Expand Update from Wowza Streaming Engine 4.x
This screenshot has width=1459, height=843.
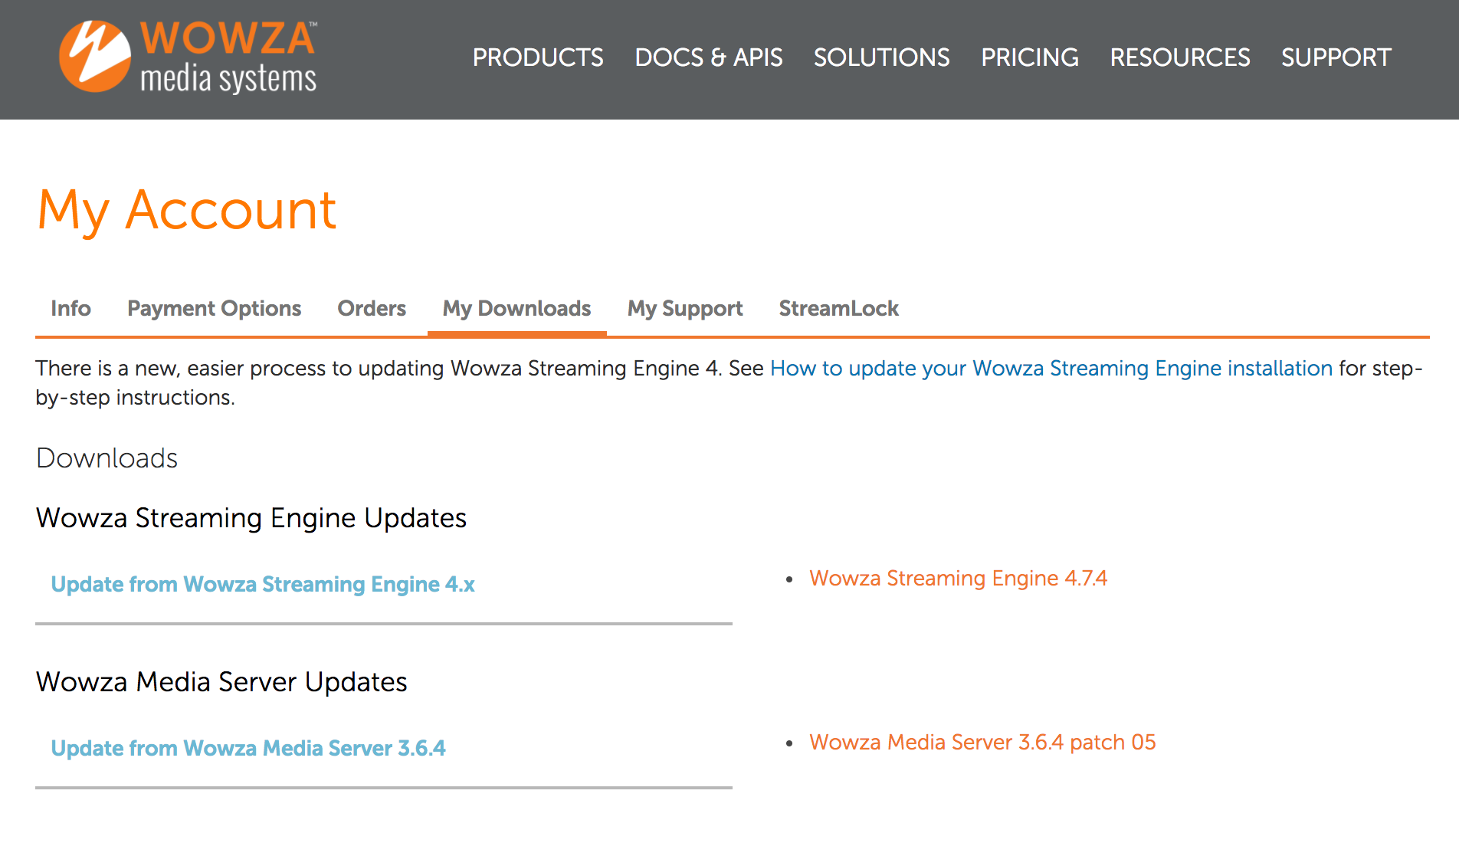(263, 584)
